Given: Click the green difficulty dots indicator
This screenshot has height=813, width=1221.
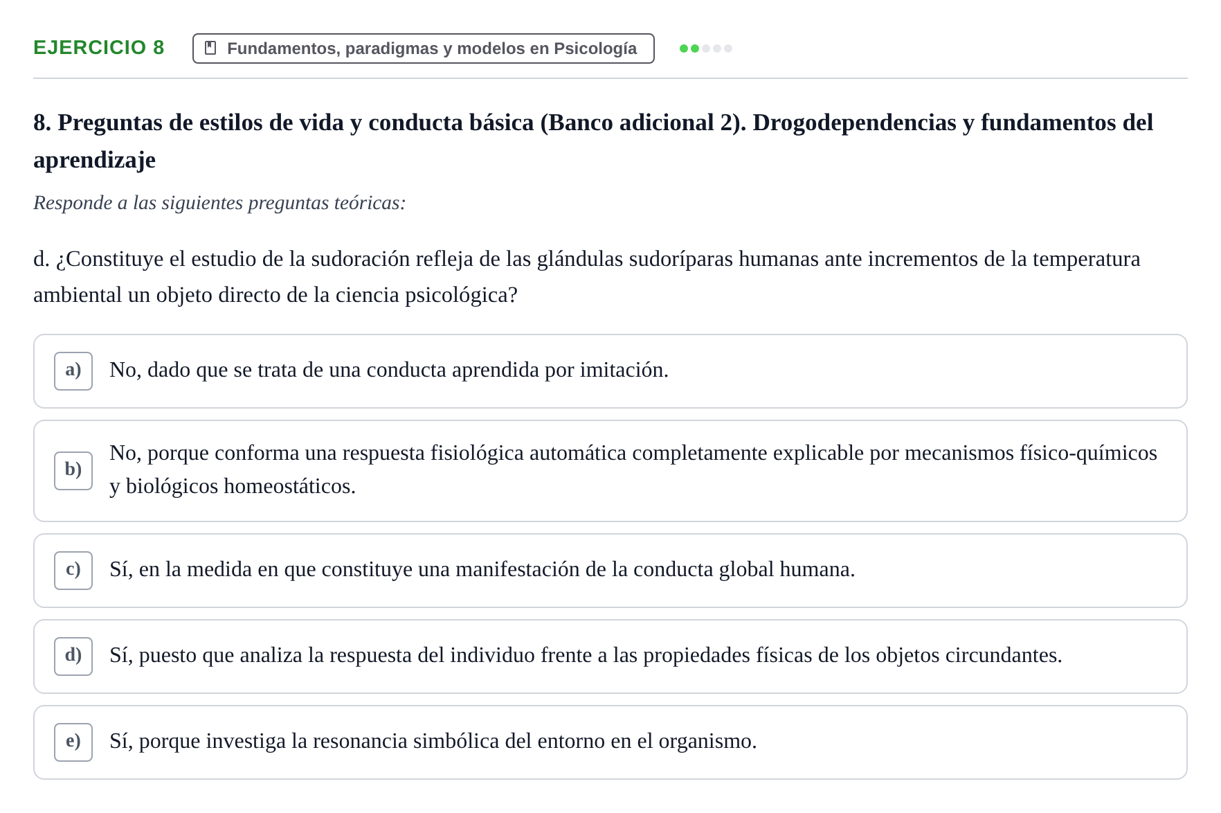Looking at the screenshot, I should tap(705, 48).
